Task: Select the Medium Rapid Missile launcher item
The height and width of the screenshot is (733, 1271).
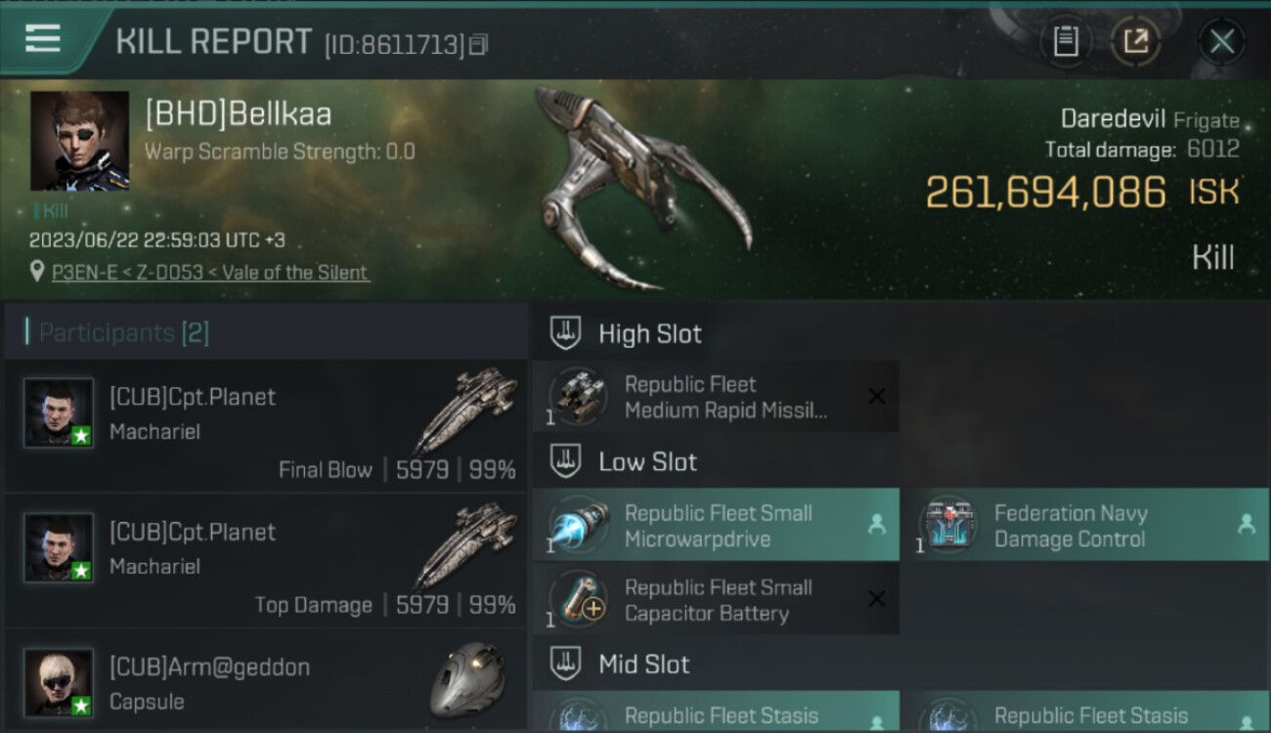Action: click(x=716, y=397)
